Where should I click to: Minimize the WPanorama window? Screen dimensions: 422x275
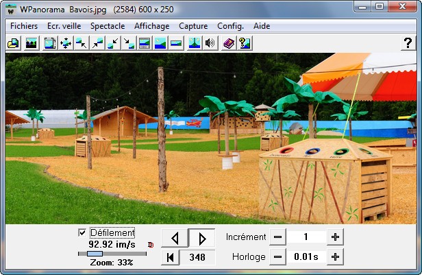362,6
